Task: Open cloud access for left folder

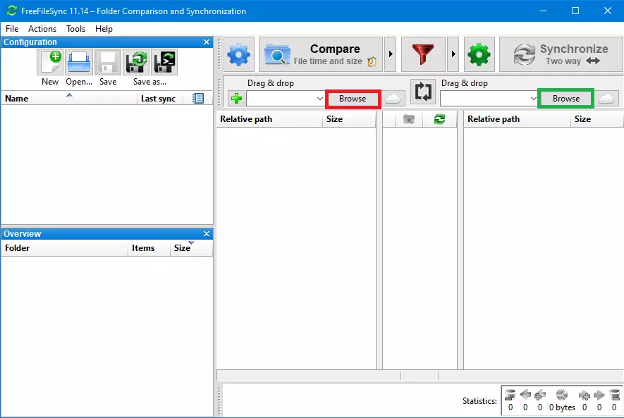Action: [x=393, y=99]
